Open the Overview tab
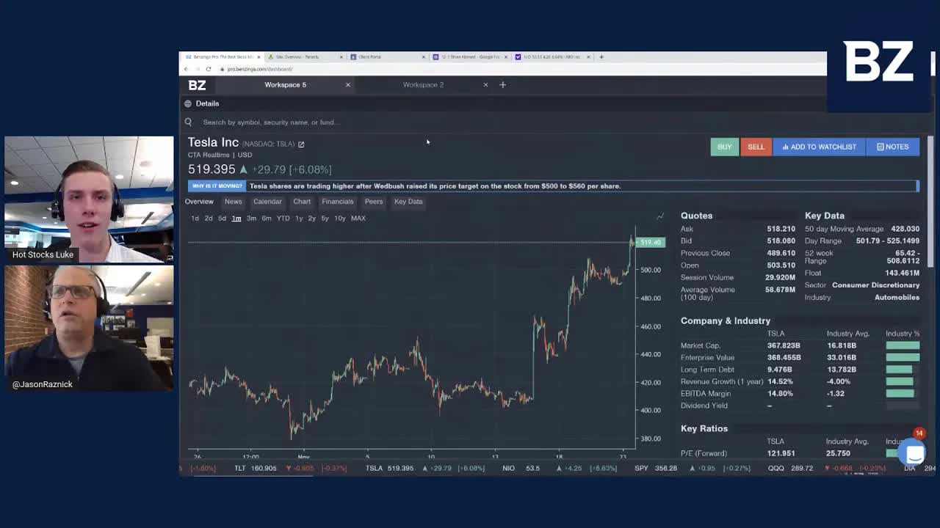Image resolution: width=940 pixels, height=528 pixels. (x=199, y=202)
